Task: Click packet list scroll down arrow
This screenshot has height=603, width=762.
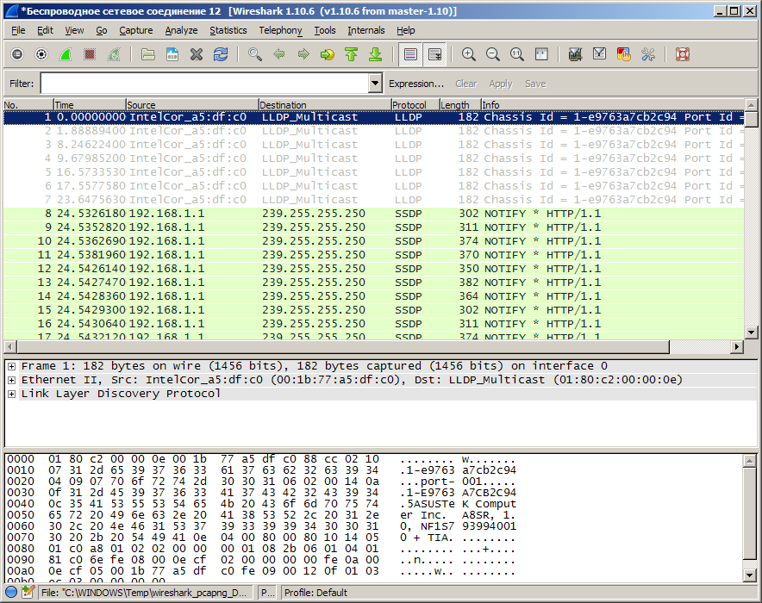Action: 751,333
